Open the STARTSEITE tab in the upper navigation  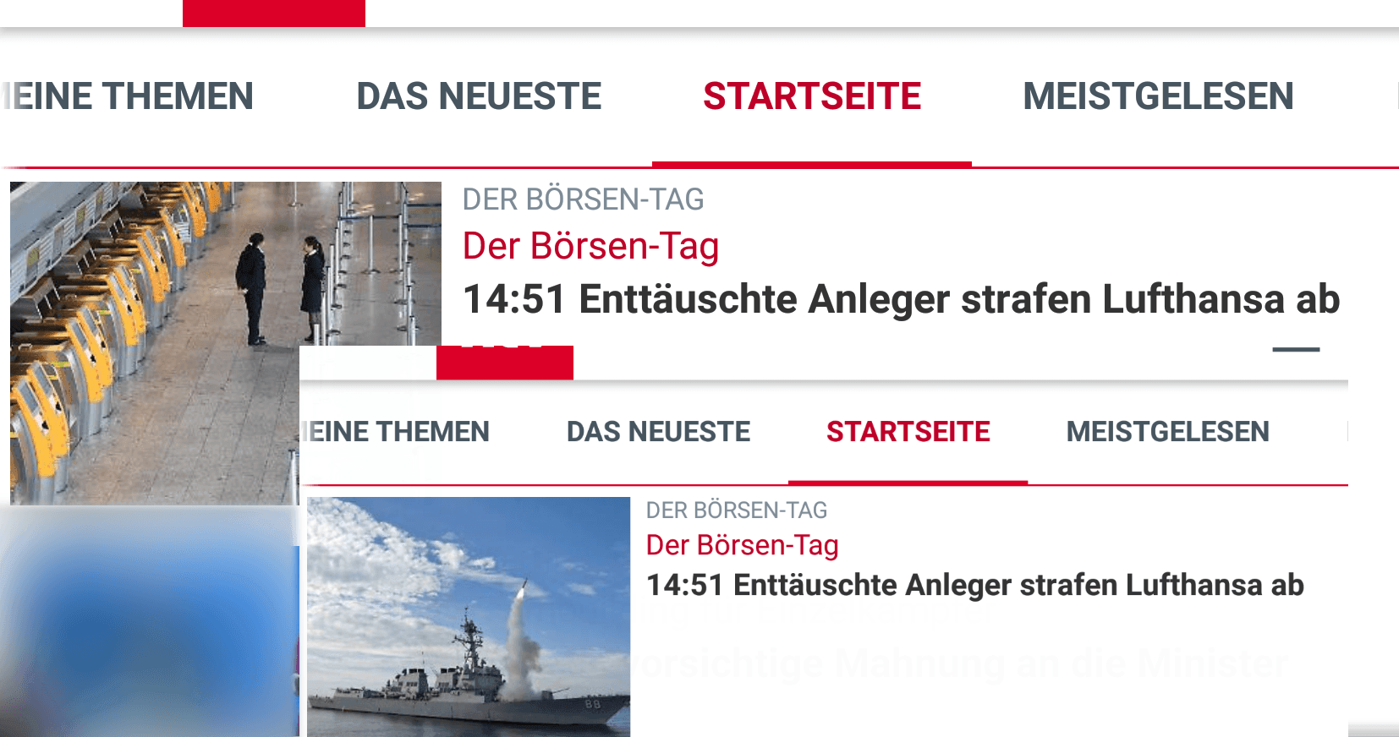point(812,96)
